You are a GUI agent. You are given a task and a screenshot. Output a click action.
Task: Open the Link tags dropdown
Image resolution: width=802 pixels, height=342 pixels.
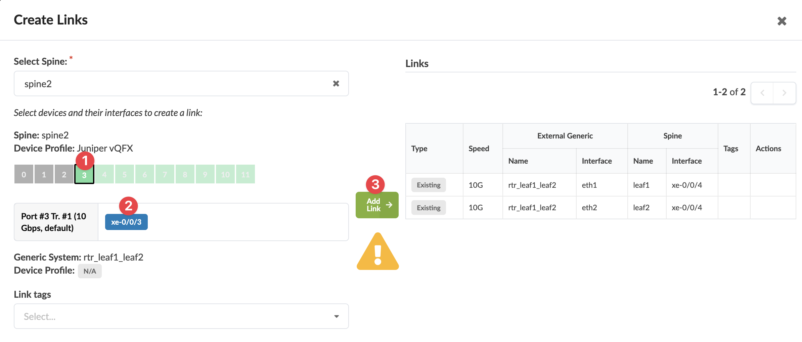click(x=175, y=316)
